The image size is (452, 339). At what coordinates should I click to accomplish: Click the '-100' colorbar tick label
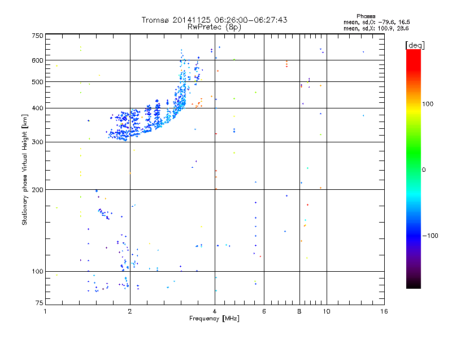[x=430, y=236]
